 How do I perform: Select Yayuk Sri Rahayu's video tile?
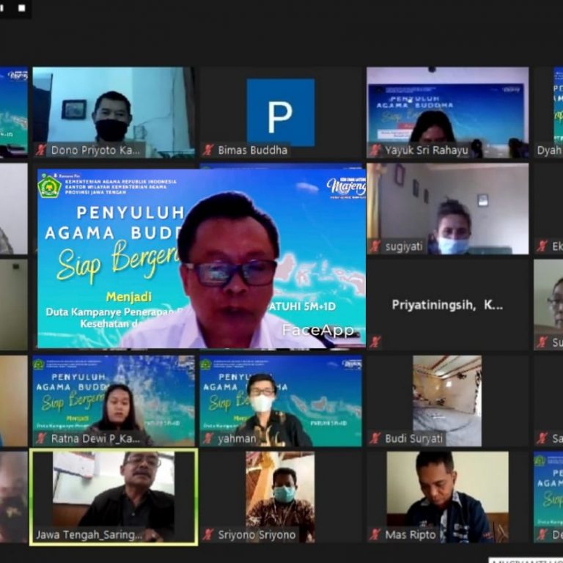click(448, 112)
